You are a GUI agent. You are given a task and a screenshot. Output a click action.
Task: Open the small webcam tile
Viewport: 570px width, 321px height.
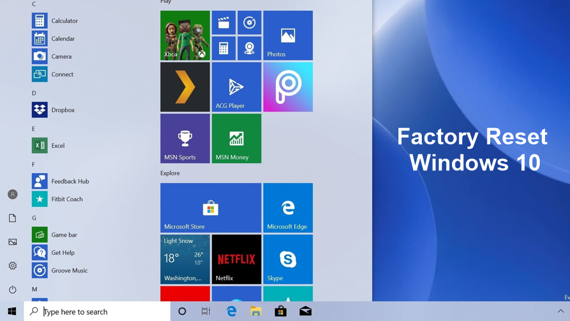pos(250,48)
